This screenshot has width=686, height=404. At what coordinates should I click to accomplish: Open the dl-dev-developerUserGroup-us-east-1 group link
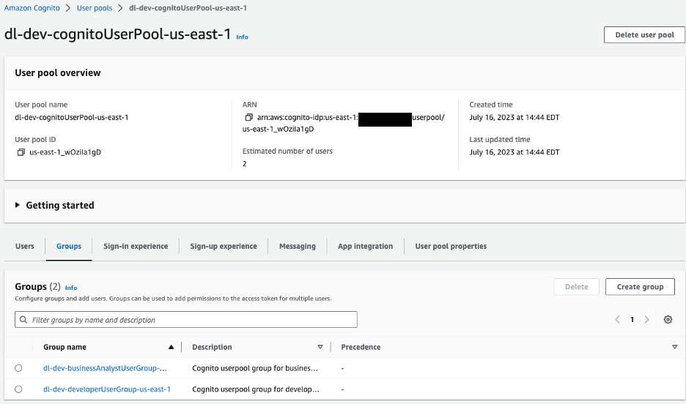[107, 389]
